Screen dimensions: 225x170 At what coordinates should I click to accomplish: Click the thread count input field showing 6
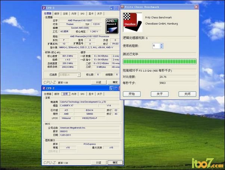pos(156,45)
